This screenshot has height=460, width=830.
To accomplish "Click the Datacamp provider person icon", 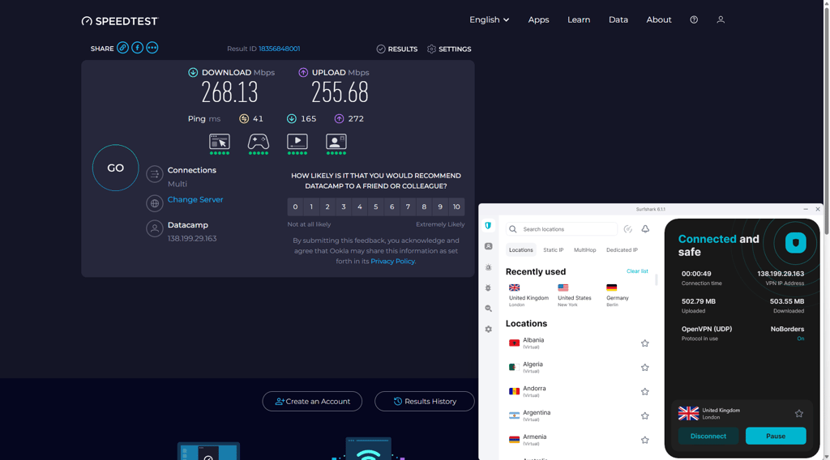I will click(x=155, y=229).
